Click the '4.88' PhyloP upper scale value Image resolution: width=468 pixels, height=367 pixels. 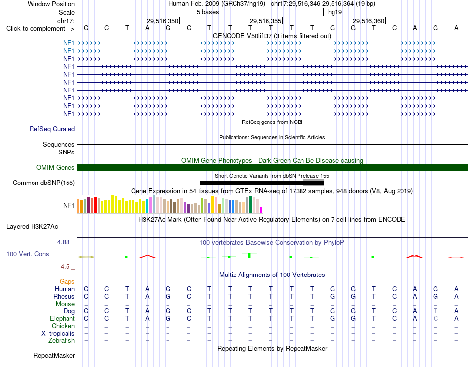click(x=63, y=242)
